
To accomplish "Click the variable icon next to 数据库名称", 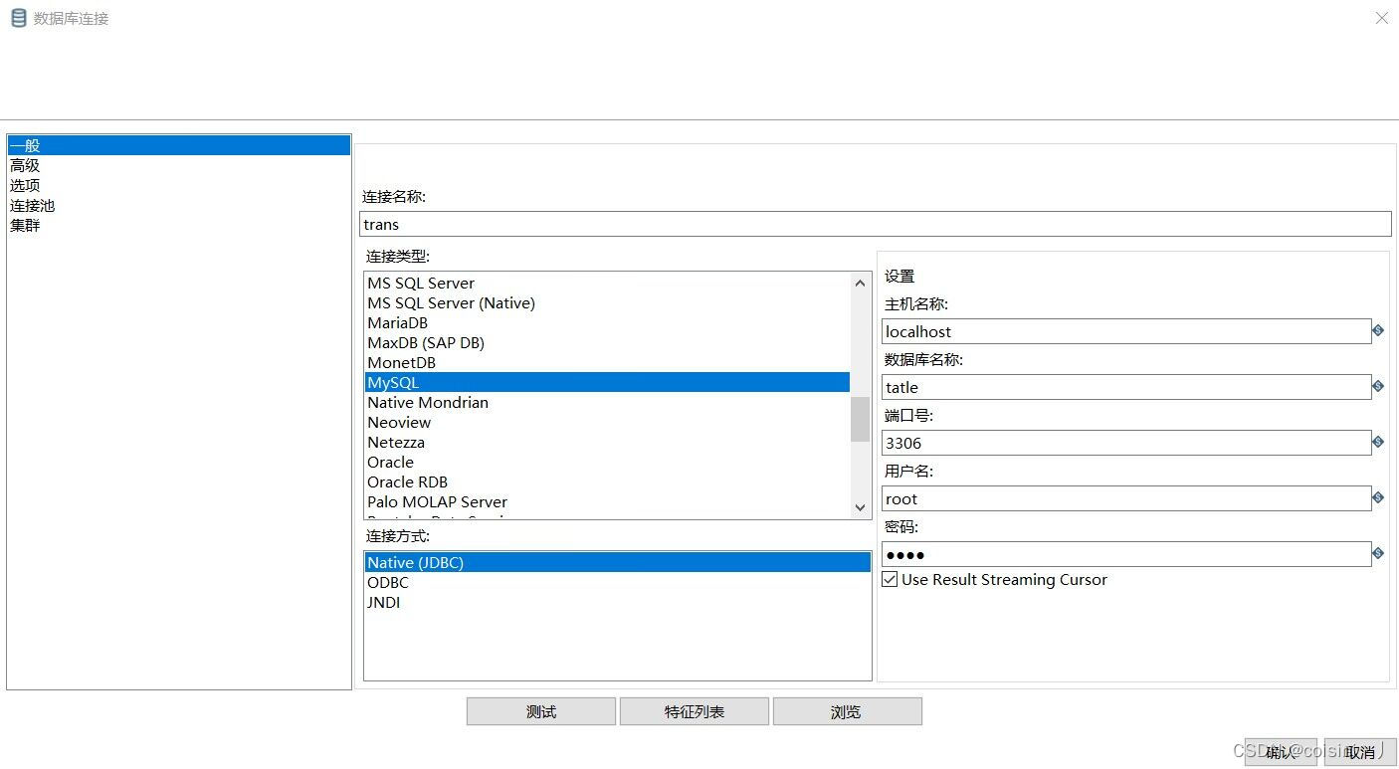I will point(1378,385).
